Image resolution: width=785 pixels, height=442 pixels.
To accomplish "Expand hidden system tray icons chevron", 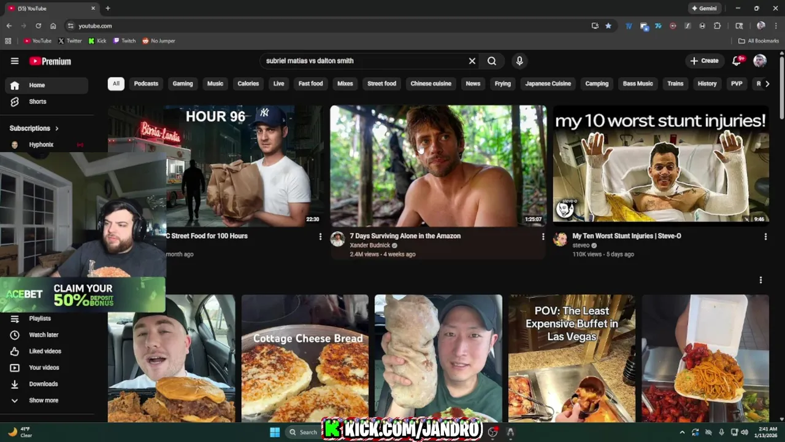I will pos(682,432).
